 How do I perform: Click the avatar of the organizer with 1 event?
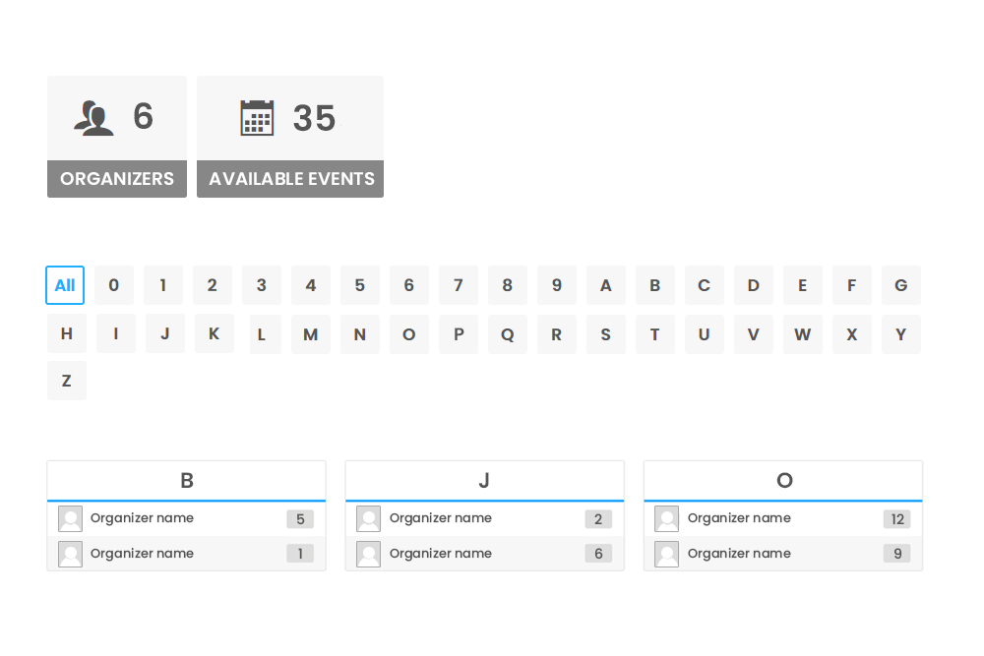(x=70, y=554)
